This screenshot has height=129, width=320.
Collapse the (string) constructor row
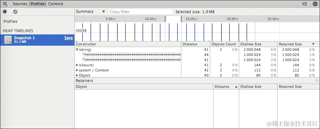tap(77, 50)
